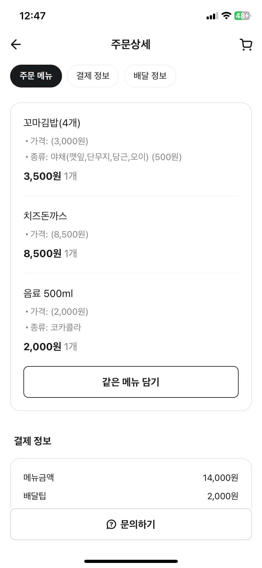Tap the Wi-Fi status icon
Image resolution: width=262 pixels, height=568 pixels.
pyautogui.click(x=226, y=16)
